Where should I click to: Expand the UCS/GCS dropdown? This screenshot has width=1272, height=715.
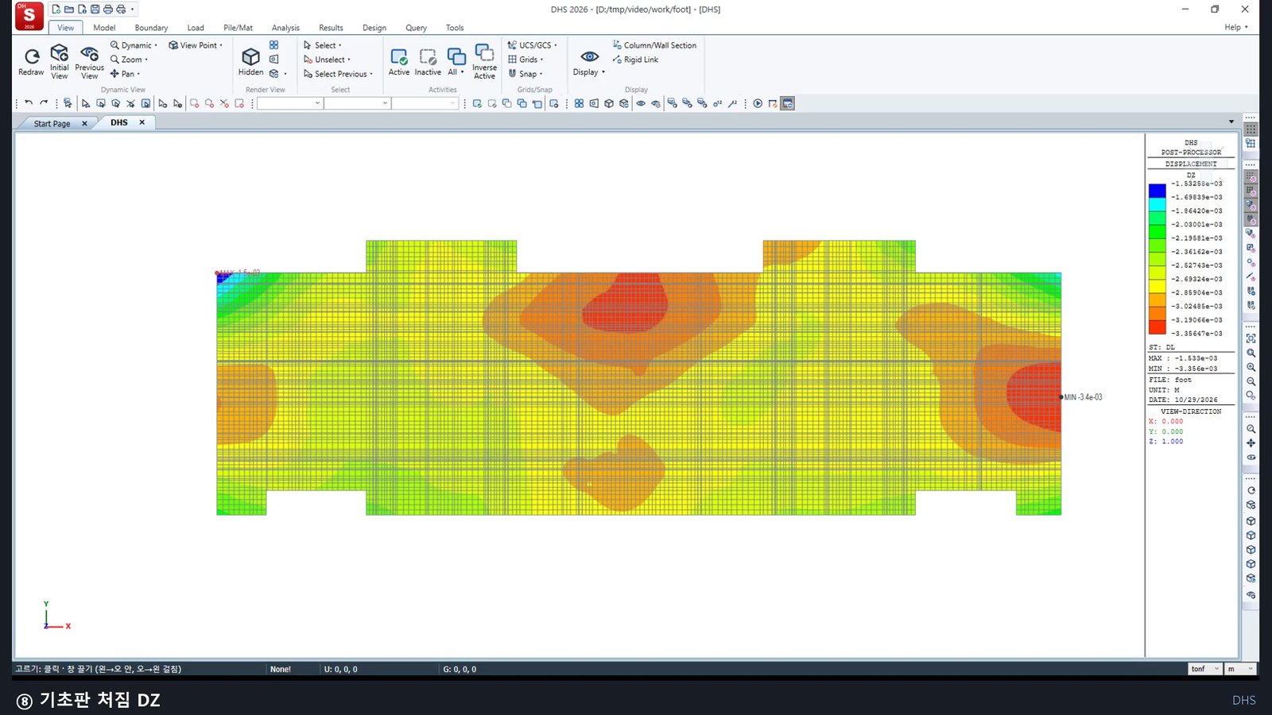coord(533,45)
